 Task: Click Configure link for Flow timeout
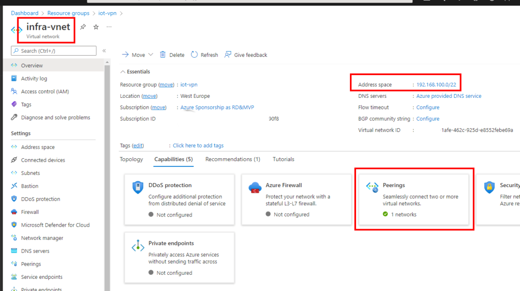pos(428,107)
